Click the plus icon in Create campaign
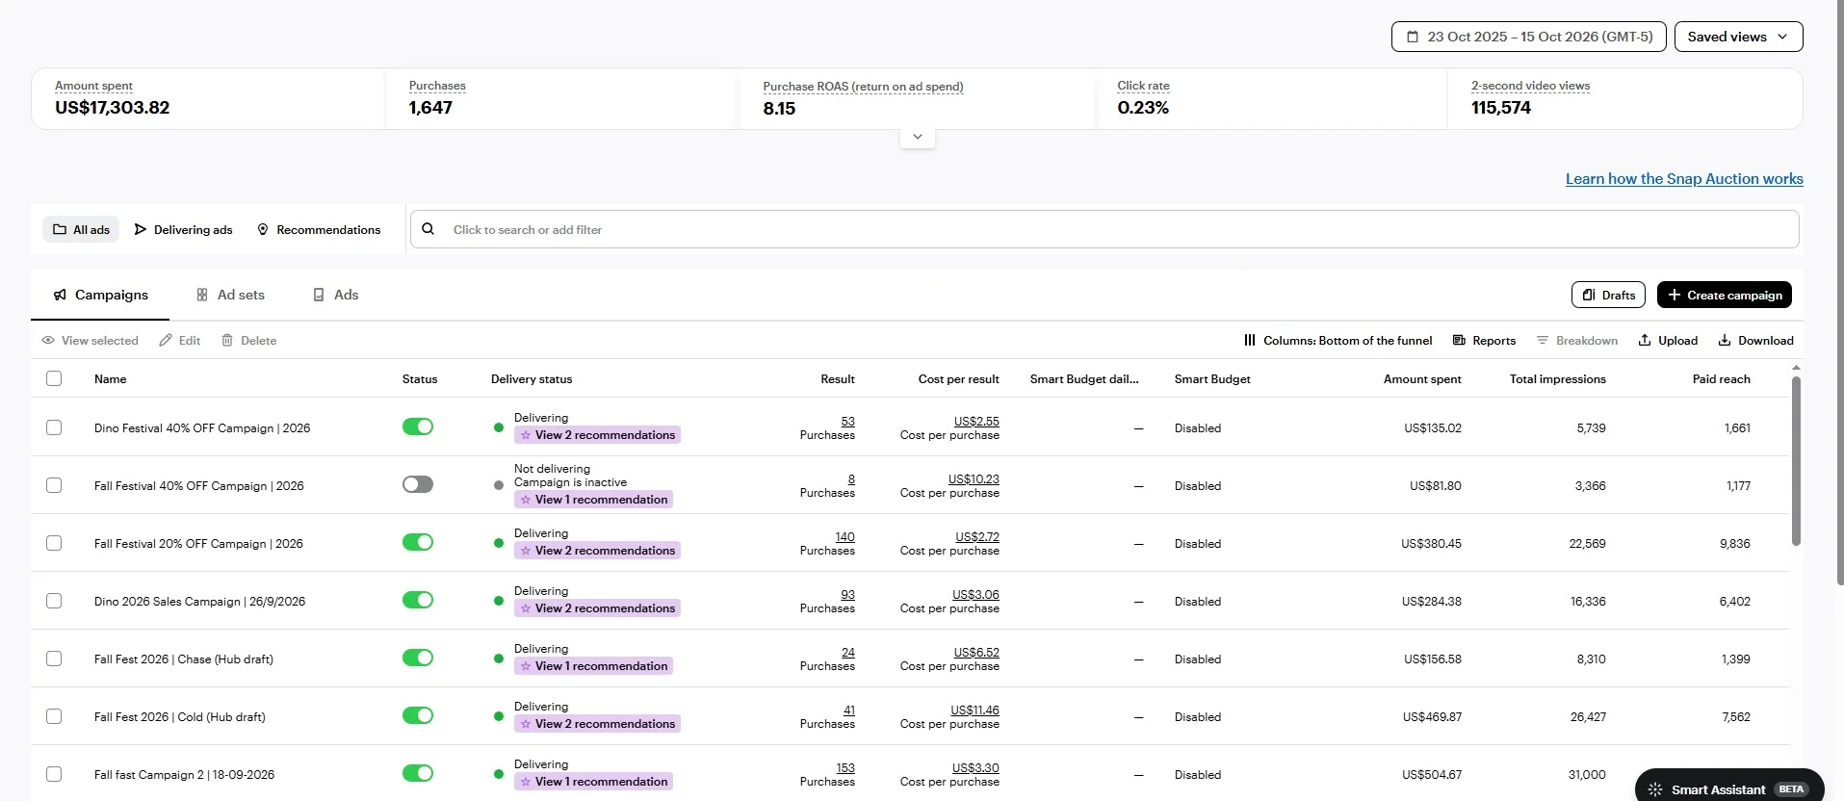The height and width of the screenshot is (801, 1844). pos(1675,295)
